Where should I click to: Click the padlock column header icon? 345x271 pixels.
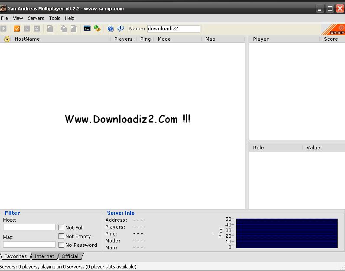pos(7,39)
